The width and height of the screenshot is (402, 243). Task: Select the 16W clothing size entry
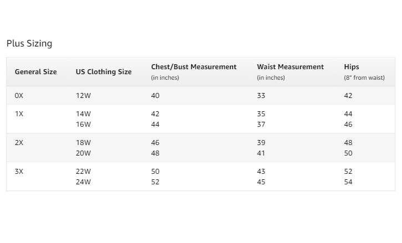(x=83, y=125)
